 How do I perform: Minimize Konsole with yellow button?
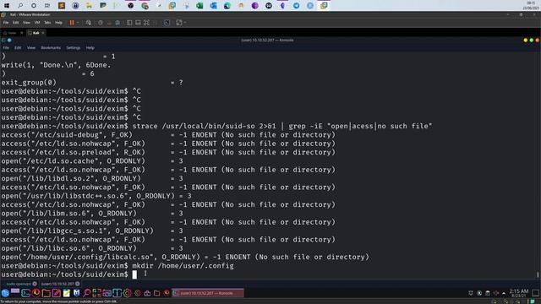[526, 41]
